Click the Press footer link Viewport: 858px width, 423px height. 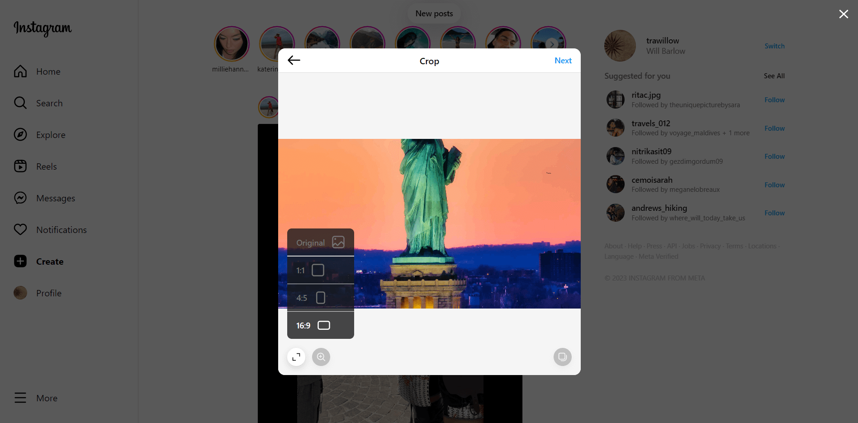pyautogui.click(x=654, y=246)
